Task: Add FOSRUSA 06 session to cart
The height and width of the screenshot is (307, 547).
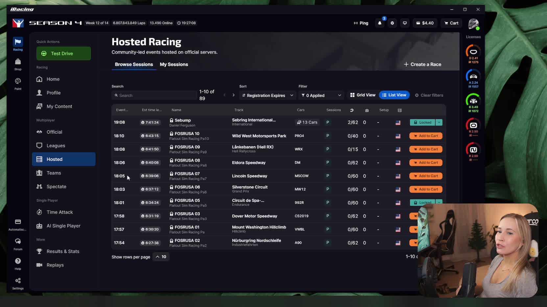Action: coord(426,189)
